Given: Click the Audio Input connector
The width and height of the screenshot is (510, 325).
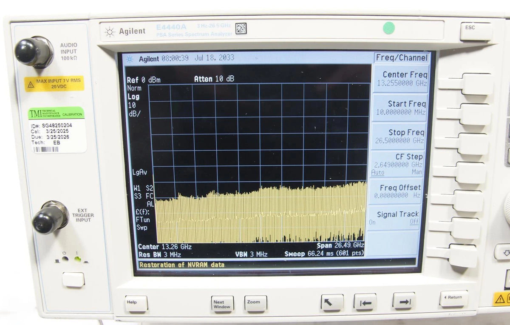Looking at the screenshot, I should [34, 52].
